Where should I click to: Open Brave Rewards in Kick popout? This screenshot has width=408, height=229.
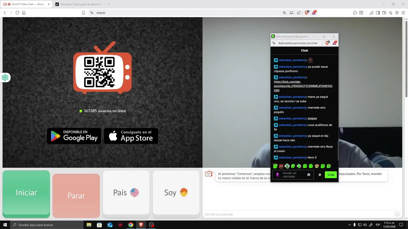335,43
